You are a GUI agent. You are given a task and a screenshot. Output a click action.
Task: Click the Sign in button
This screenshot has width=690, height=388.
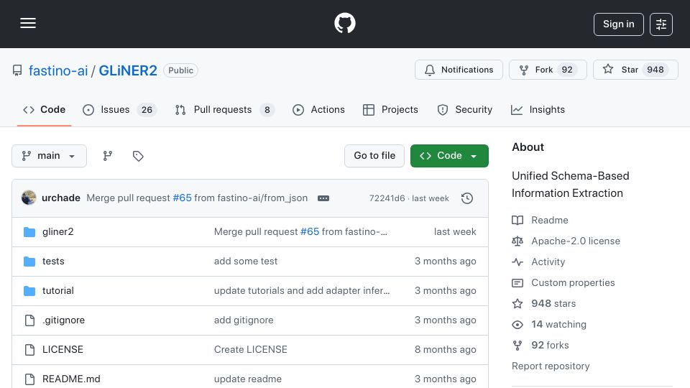coord(618,24)
